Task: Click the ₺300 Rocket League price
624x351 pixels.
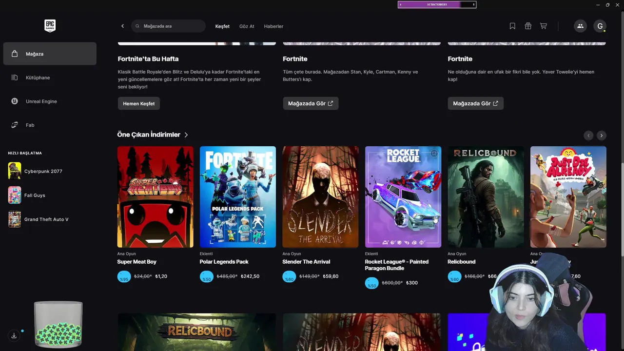Action: click(x=412, y=283)
